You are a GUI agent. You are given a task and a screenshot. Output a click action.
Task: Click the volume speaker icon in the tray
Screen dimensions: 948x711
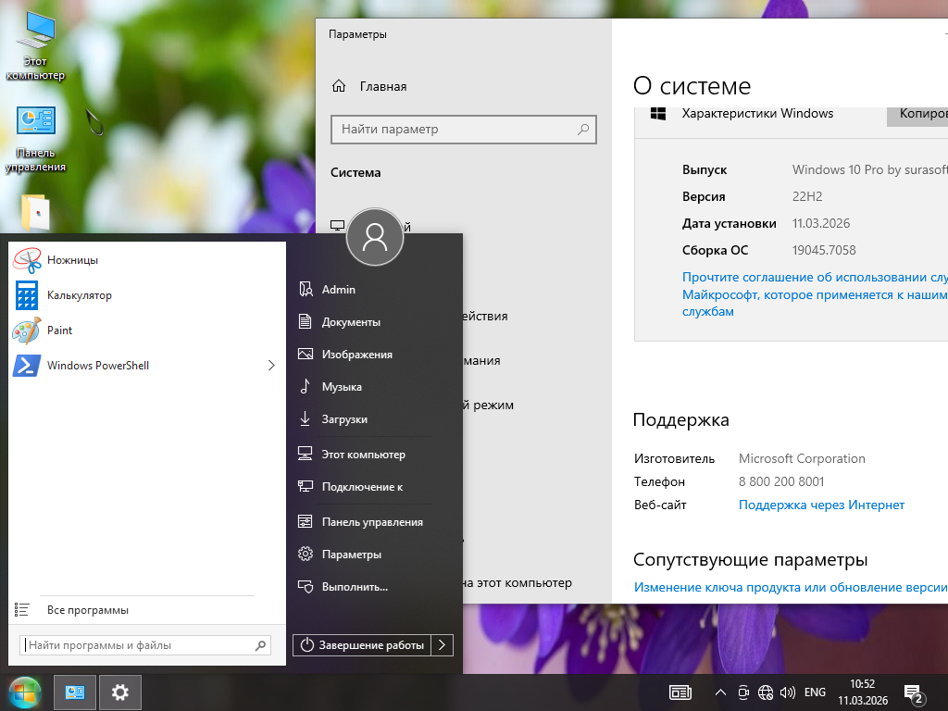click(x=788, y=692)
